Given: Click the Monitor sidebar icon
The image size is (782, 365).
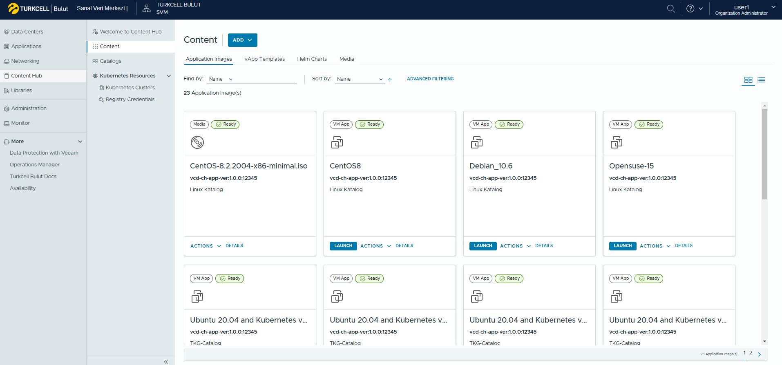Looking at the screenshot, I should coord(7,123).
